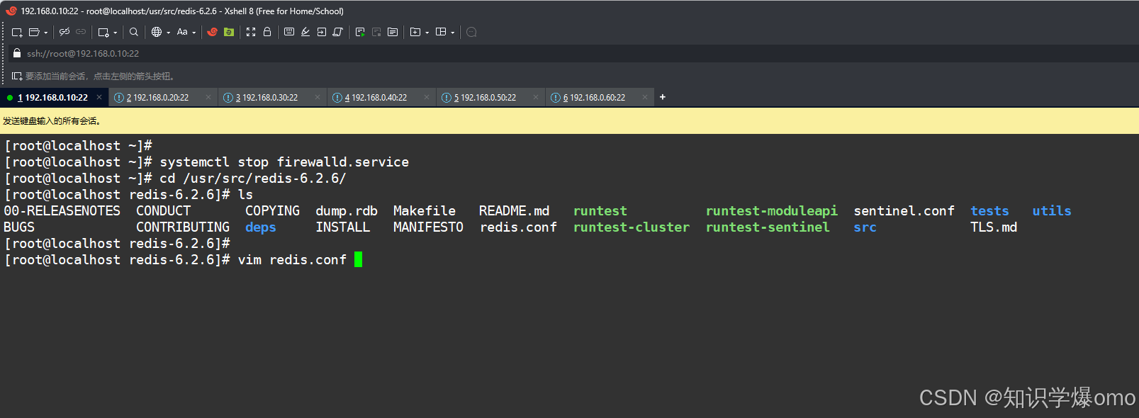Click dump.rdb in the listing
This screenshot has height=418, width=1139.
[347, 211]
